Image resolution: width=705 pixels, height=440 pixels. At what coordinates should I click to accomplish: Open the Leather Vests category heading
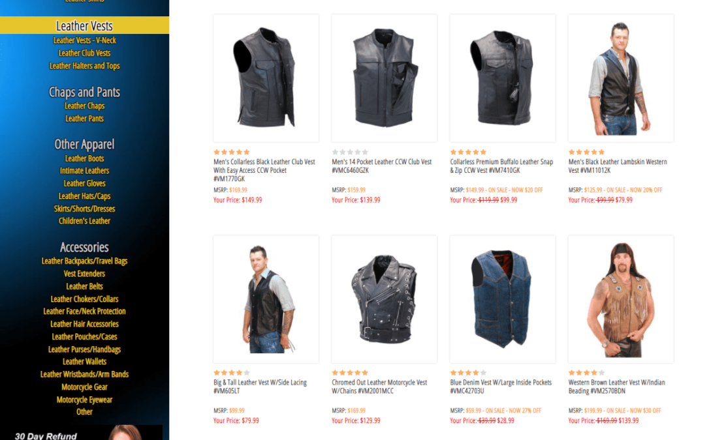(84, 25)
